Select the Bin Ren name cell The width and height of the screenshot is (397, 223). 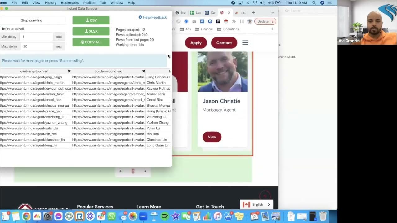(x=158, y=134)
